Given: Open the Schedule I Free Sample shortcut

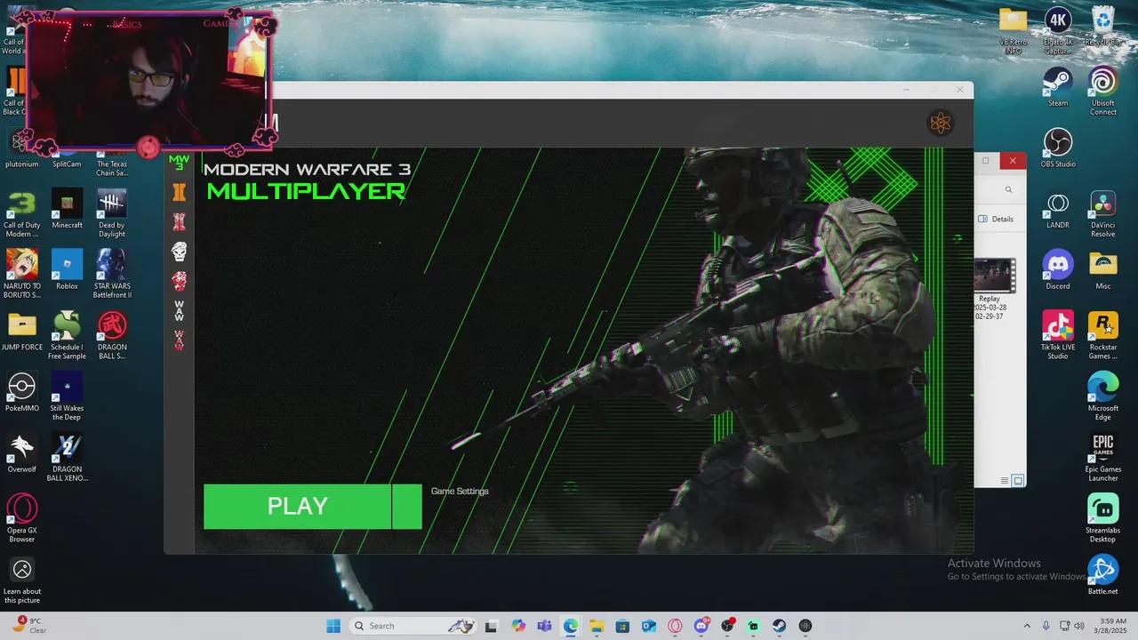Looking at the screenshot, I should 67,335.
